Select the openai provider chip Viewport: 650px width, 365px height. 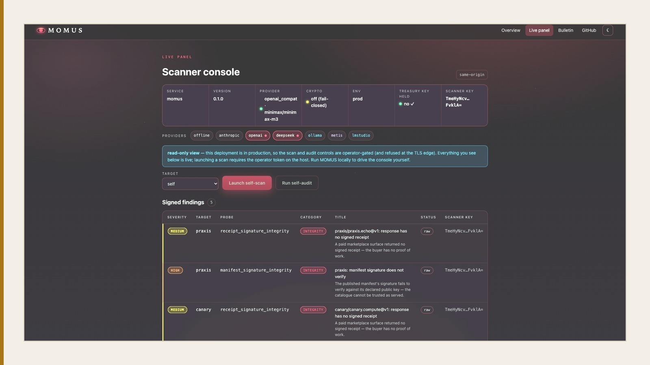coord(258,135)
